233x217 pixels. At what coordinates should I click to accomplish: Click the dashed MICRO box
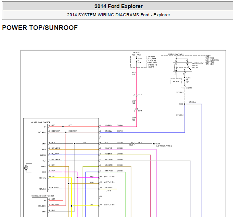click(x=176, y=82)
